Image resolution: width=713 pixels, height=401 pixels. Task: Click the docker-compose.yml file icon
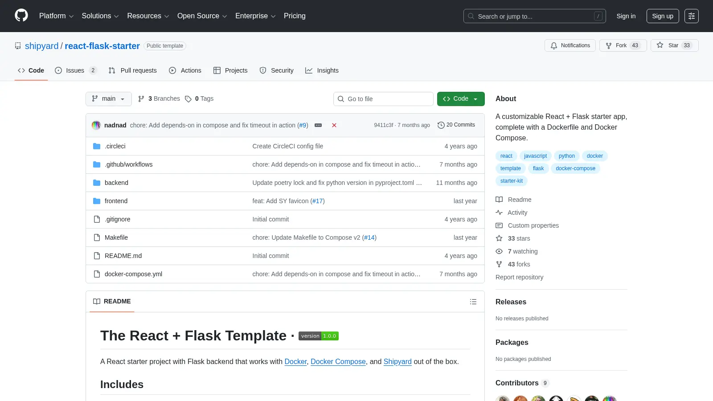(97, 274)
